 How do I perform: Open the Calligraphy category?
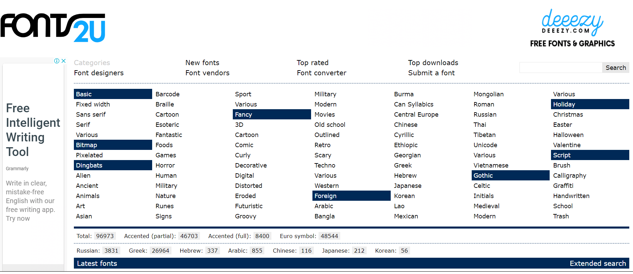570,175
